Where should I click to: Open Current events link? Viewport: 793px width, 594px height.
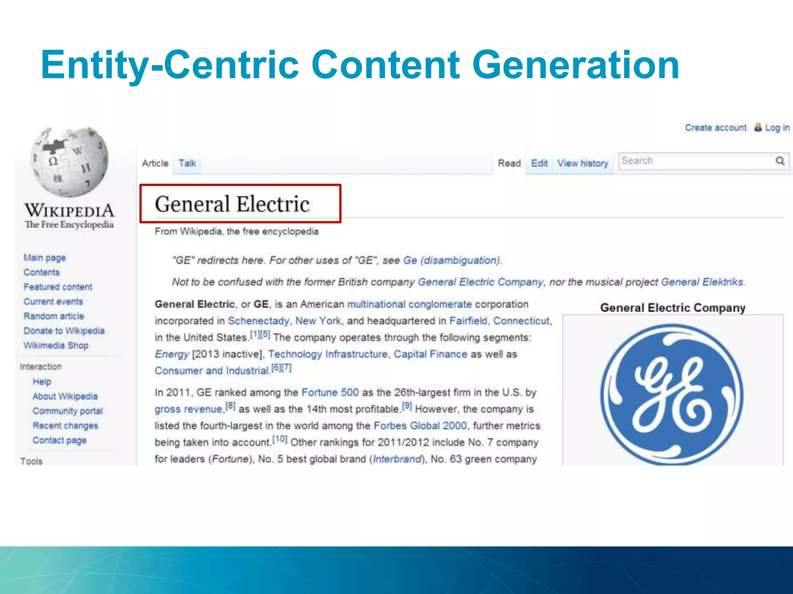53,301
